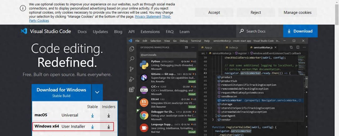
Task: Open the Privacy Statement link
Action: 148,16
